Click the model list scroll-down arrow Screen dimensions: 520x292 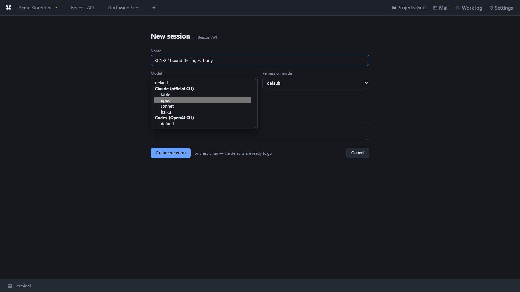(256, 128)
